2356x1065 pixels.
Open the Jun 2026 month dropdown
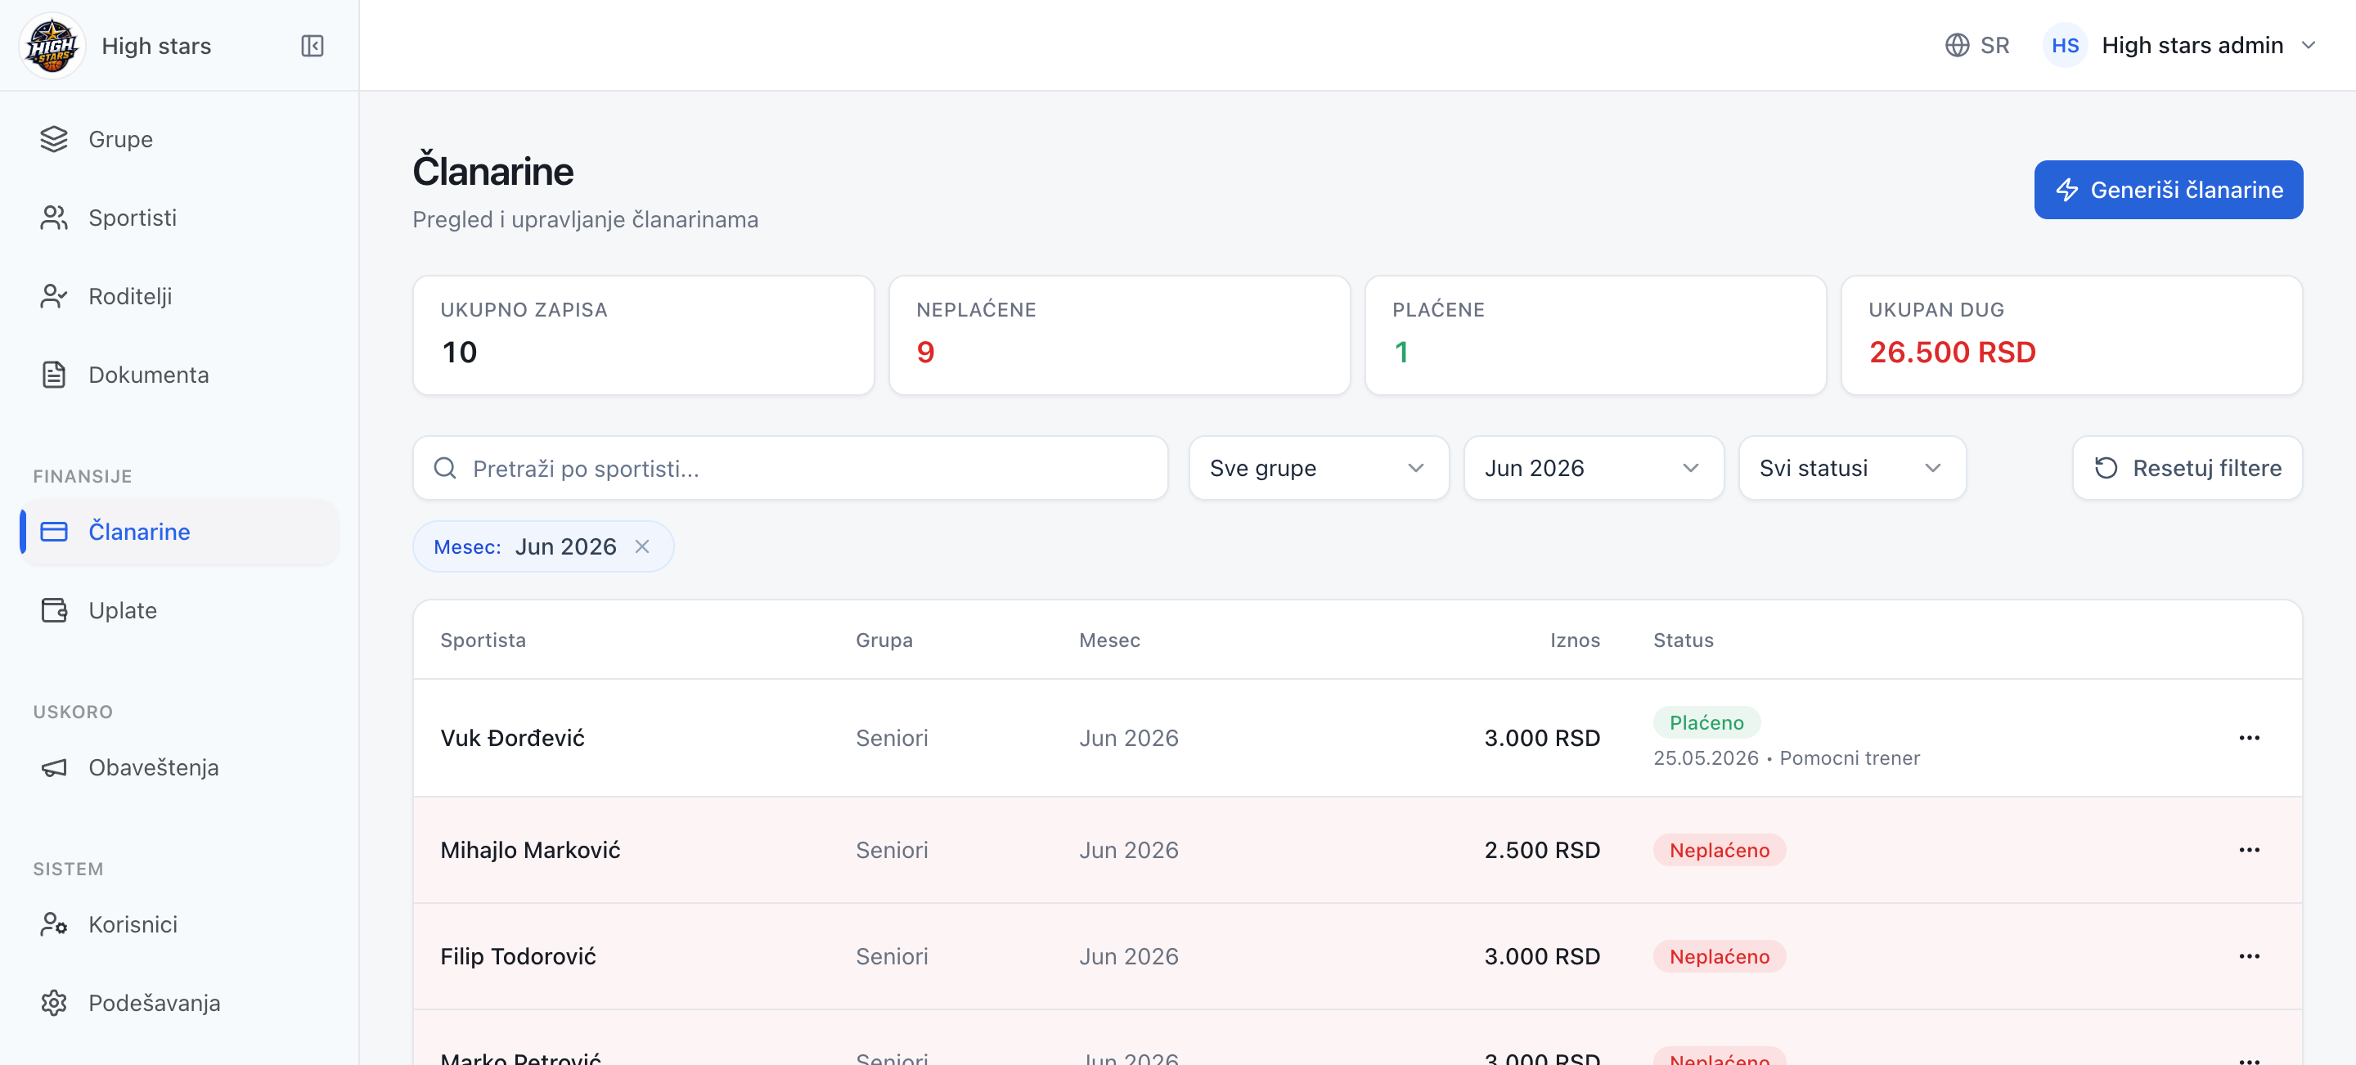tap(1594, 468)
